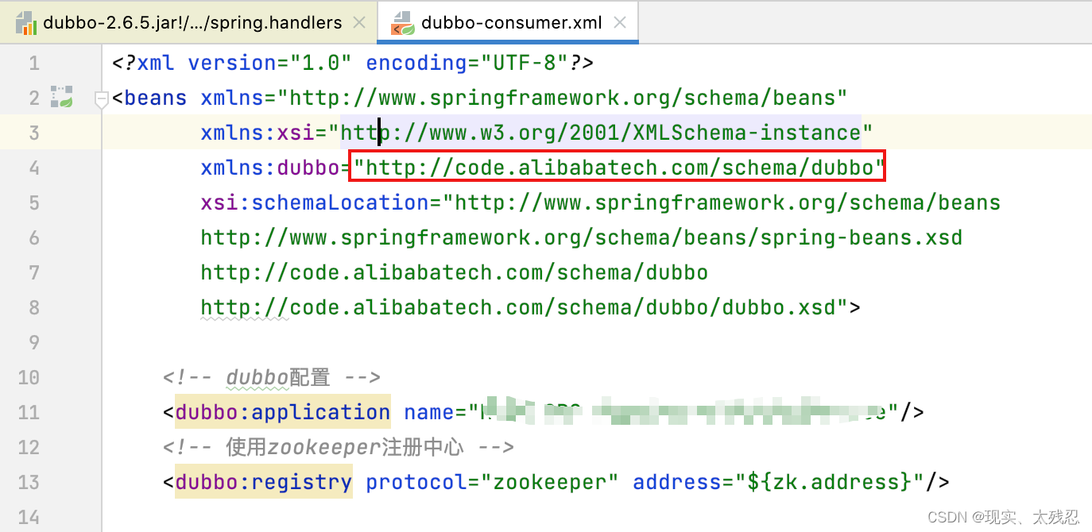This screenshot has height=532, width=1092.
Task: Close the spring.handlers tab
Action: [x=359, y=23]
